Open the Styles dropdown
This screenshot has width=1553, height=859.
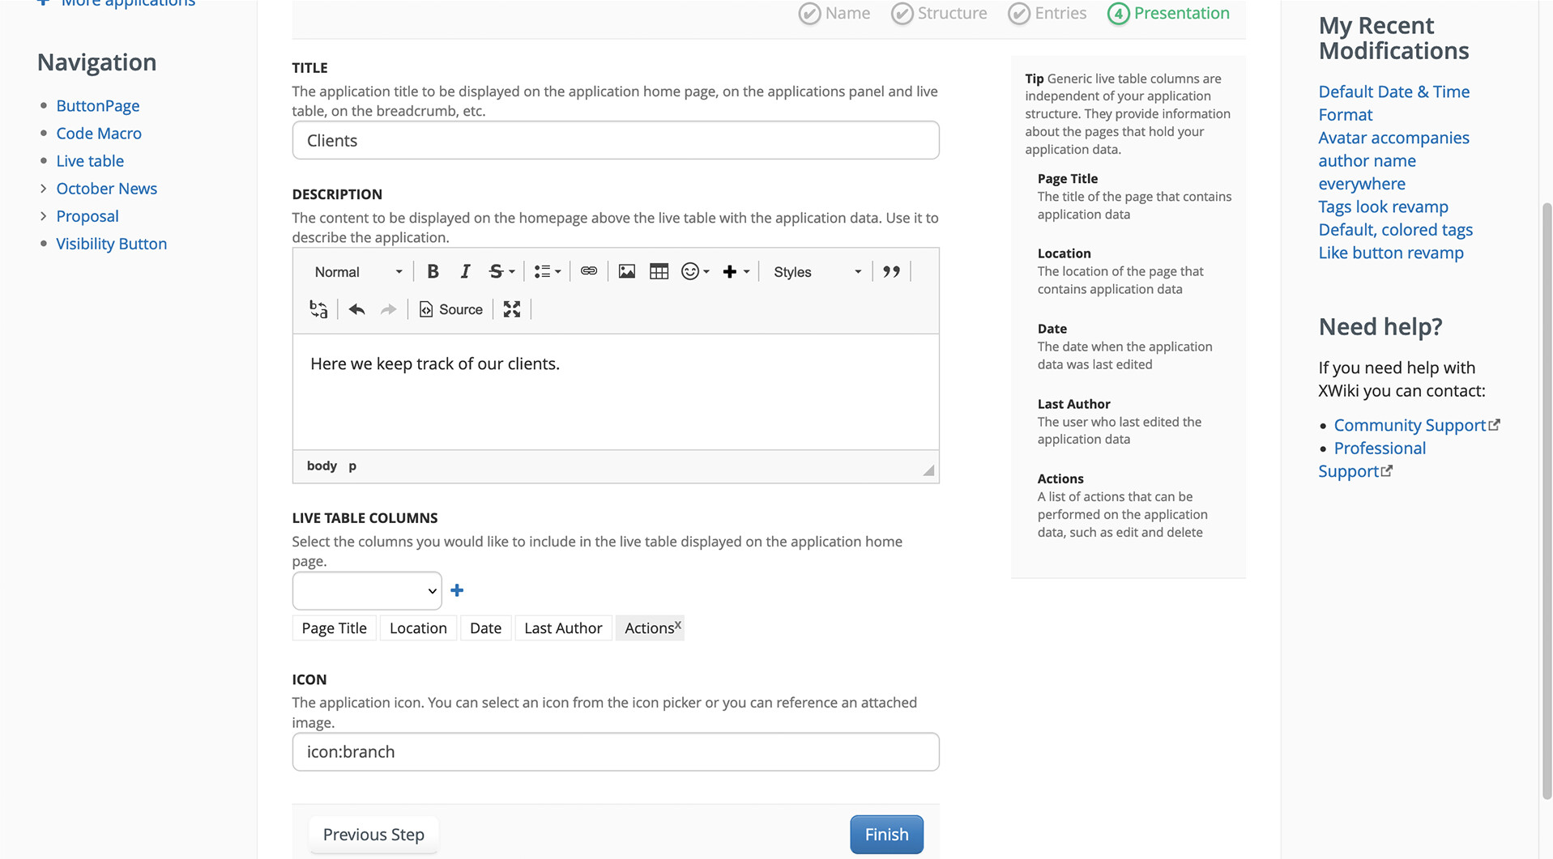click(x=817, y=272)
